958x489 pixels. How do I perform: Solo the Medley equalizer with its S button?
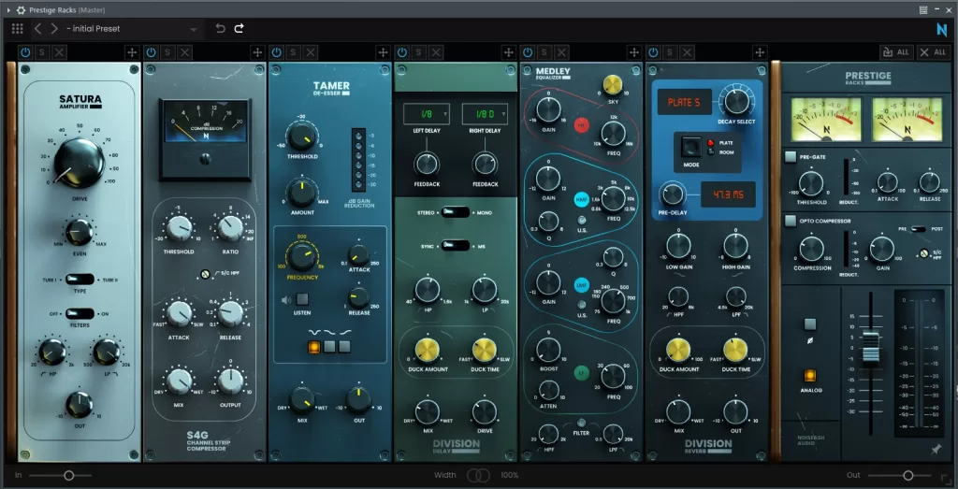[544, 52]
